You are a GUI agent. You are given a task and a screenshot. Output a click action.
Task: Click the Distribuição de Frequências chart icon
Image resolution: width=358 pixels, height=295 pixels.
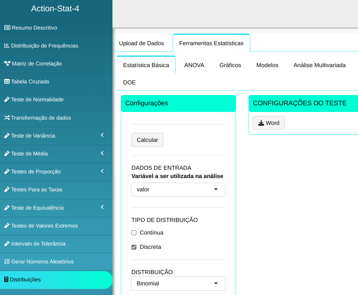[7, 46]
